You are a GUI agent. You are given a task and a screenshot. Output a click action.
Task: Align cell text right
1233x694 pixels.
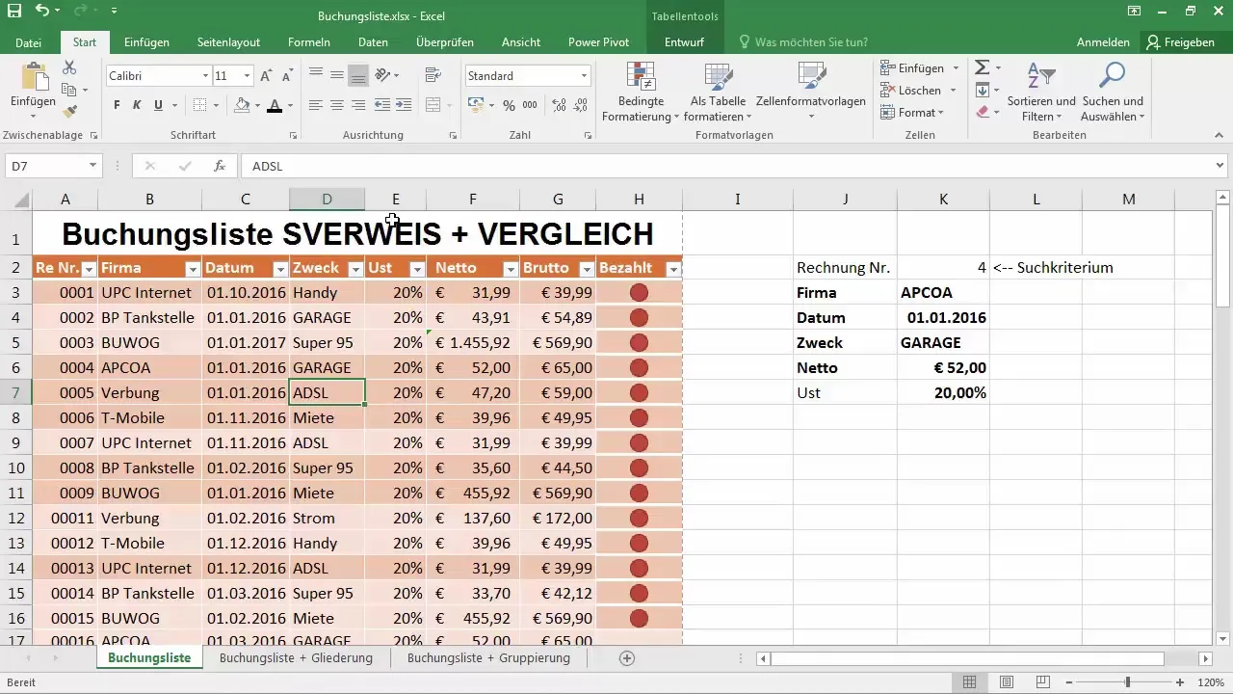point(358,105)
